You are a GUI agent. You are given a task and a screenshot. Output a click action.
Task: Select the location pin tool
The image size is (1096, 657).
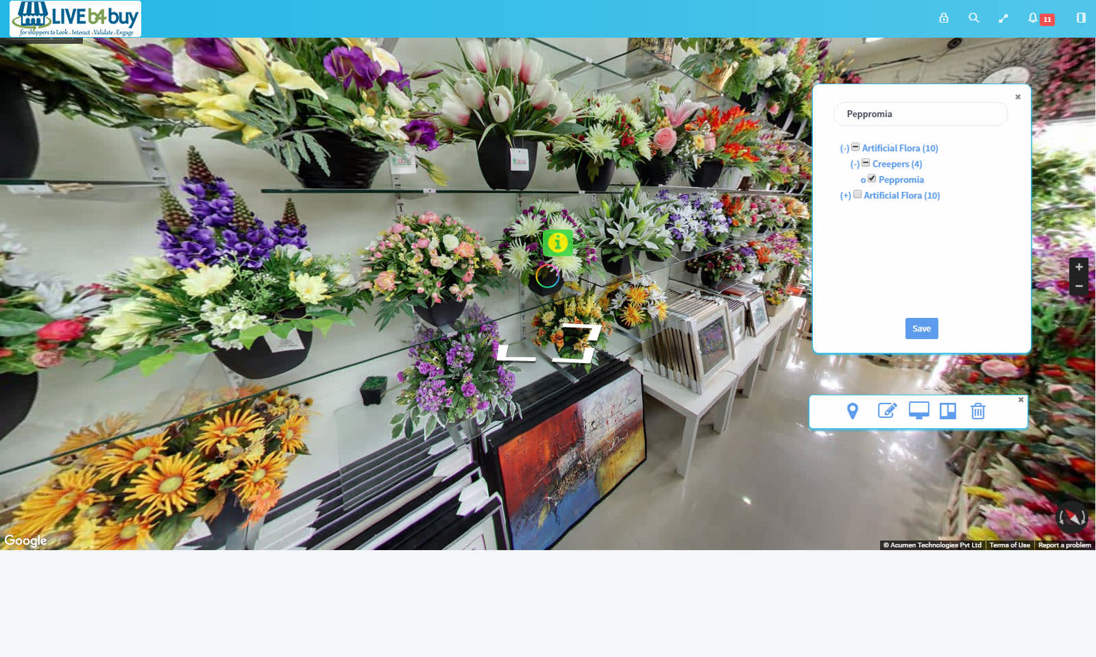pos(853,411)
